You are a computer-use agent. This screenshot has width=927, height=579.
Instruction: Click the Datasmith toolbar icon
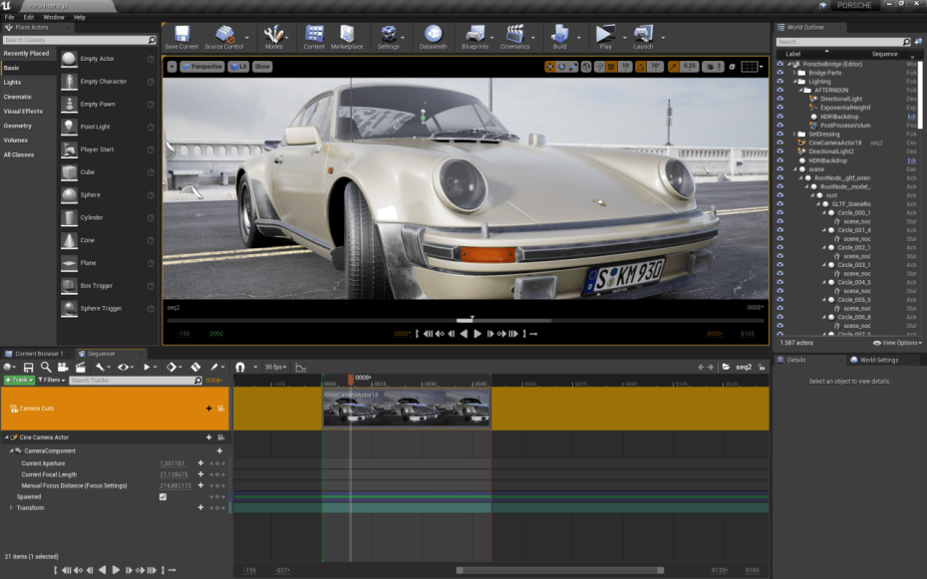pos(433,35)
